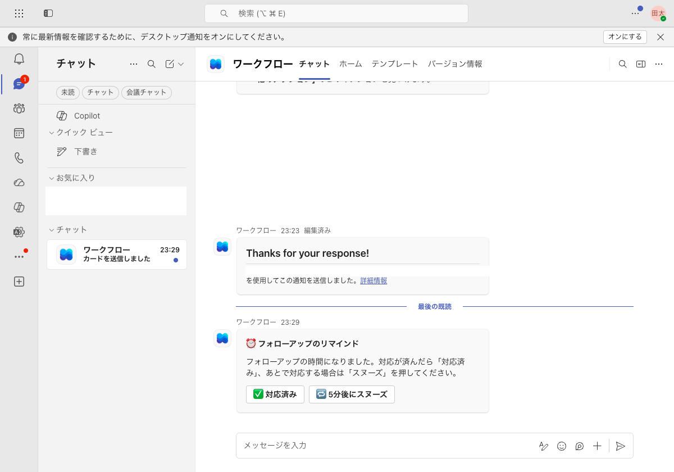Filter chats by 未読
The height and width of the screenshot is (472, 674).
pyautogui.click(x=68, y=93)
